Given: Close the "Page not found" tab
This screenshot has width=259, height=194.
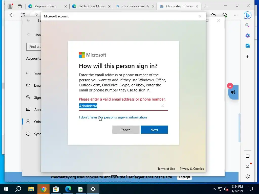Looking at the screenshot, I should 66,6.
